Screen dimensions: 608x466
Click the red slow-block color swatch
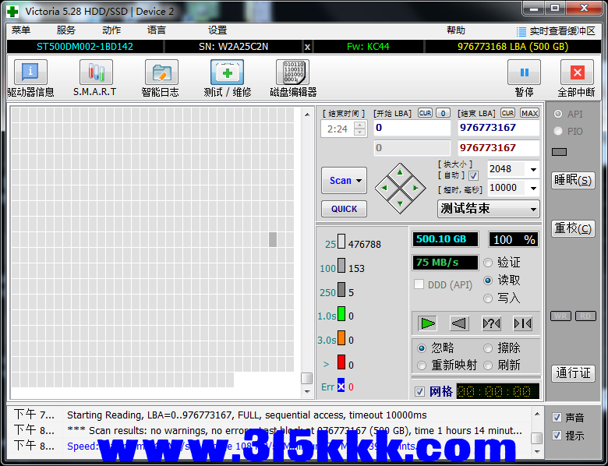pos(341,362)
